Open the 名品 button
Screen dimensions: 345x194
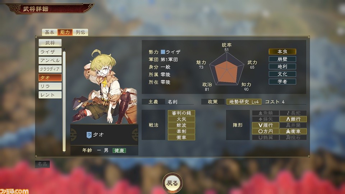click(x=42, y=164)
